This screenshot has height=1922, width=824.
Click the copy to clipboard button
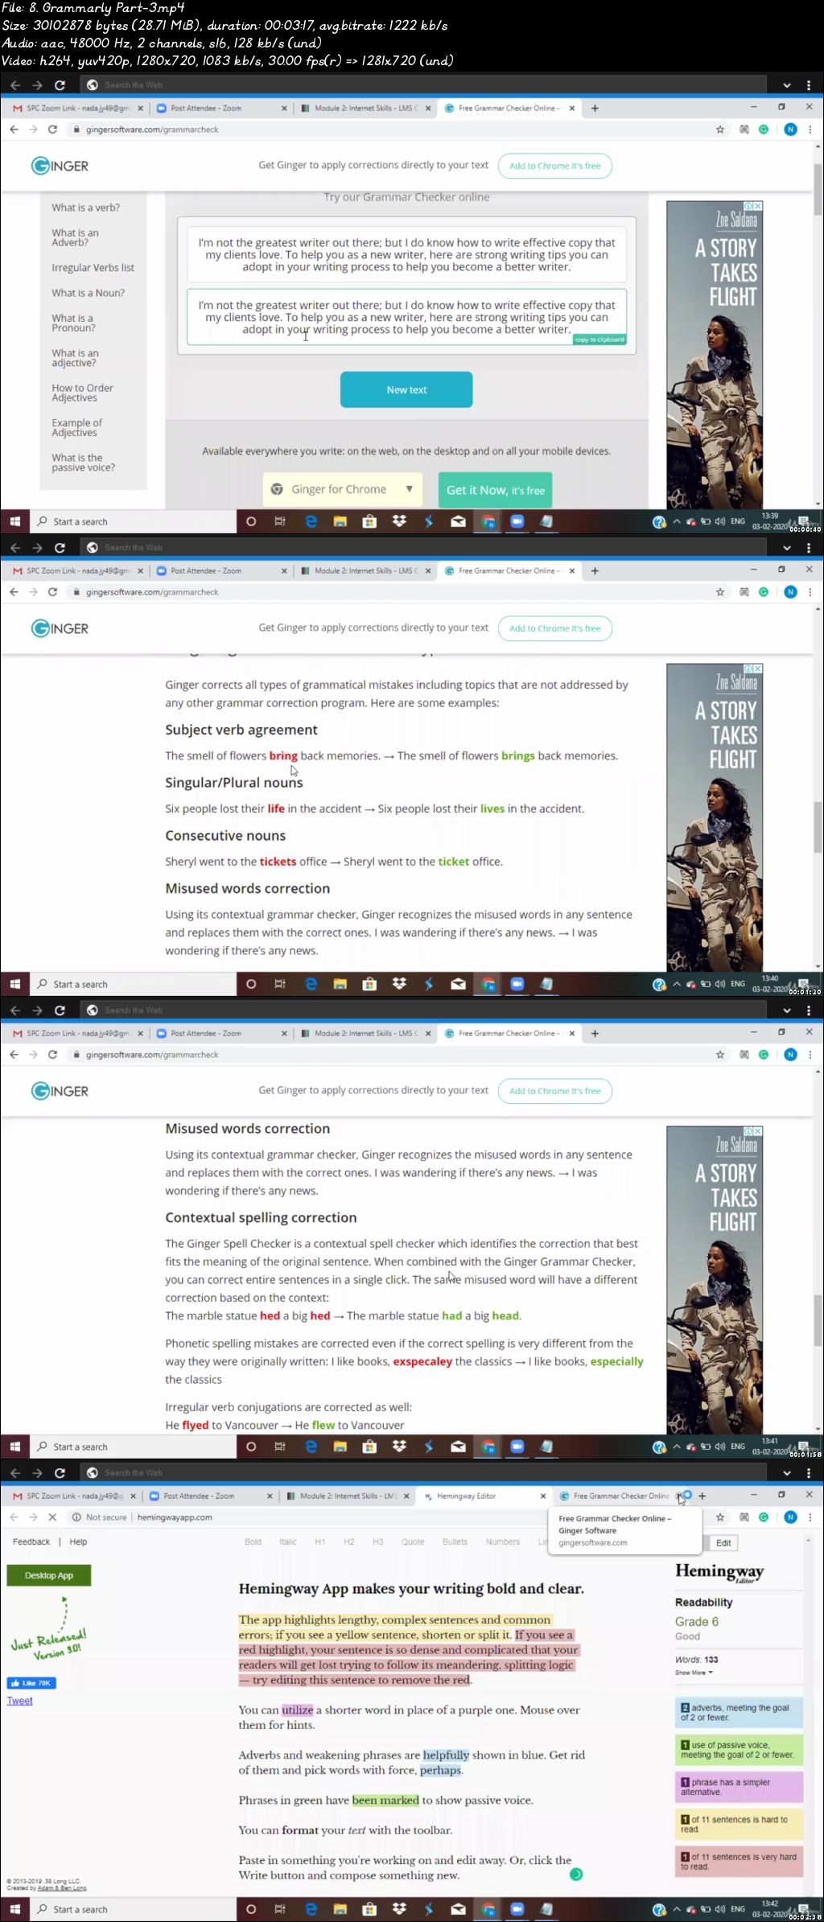pos(599,340)
